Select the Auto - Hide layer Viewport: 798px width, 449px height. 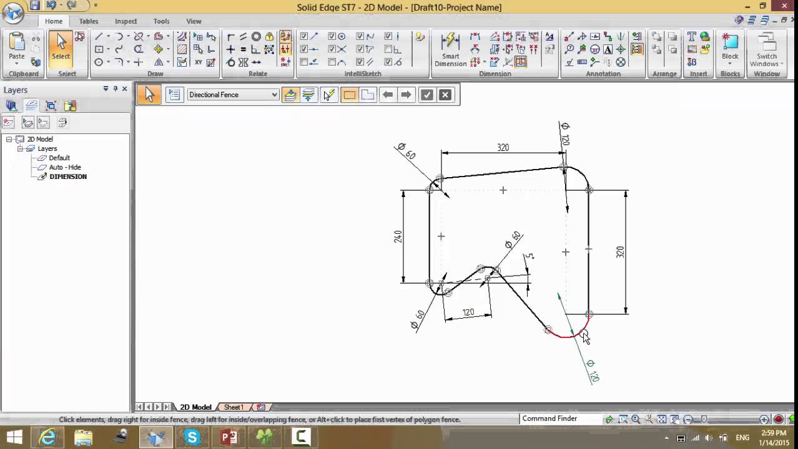click(x=65, y=167)
